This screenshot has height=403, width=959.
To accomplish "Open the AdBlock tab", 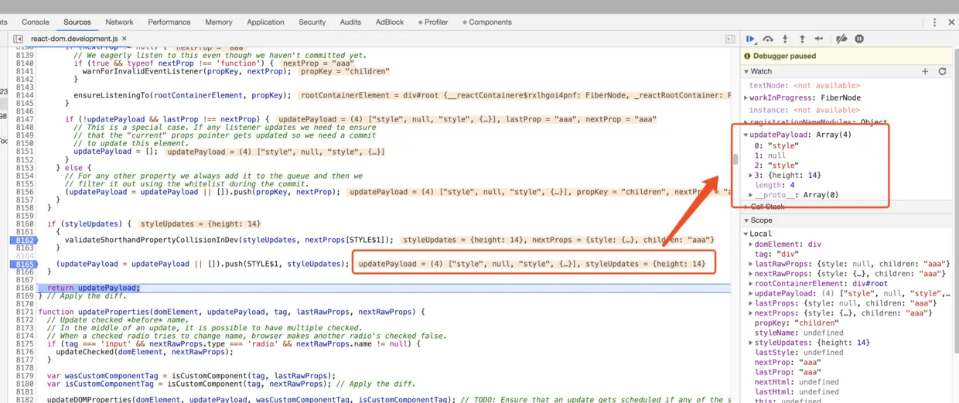I will [x=390, y=22].
